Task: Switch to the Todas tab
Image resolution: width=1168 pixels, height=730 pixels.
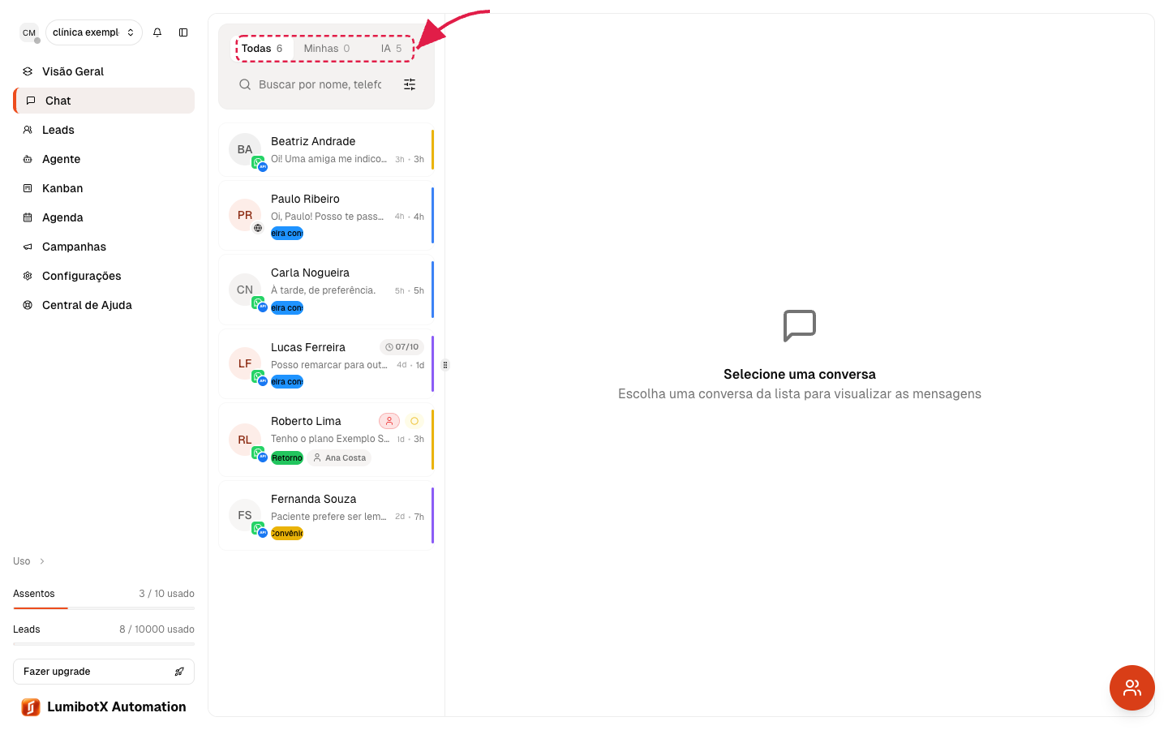Action: (263, 49)
